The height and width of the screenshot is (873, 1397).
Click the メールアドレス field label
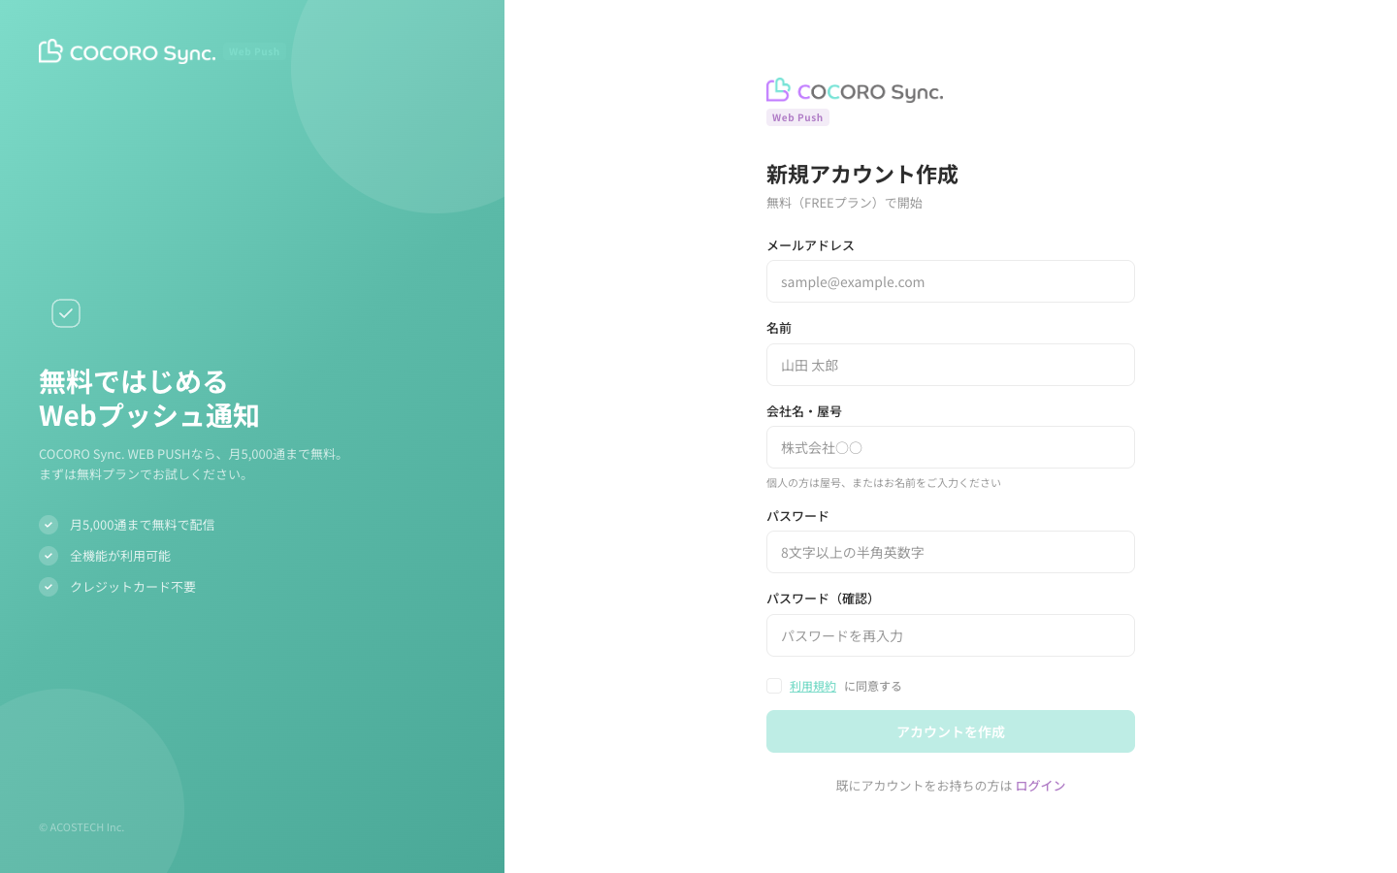(x=810, y=245)
